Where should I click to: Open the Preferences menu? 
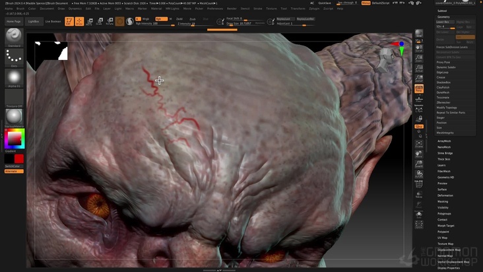click(x=215, y=9)
